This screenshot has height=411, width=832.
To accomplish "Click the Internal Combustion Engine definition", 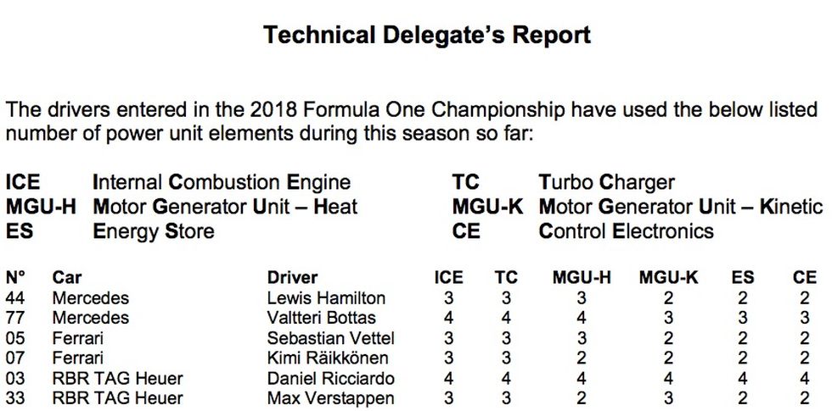I will pos(222,183).
